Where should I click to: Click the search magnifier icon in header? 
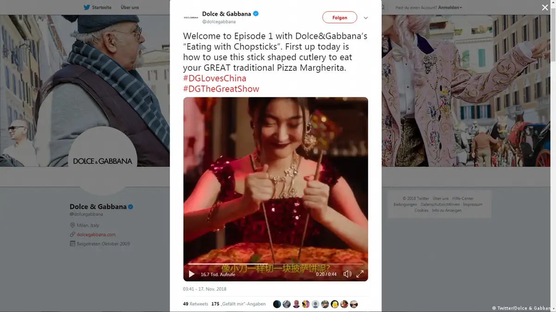pos(383,7)
